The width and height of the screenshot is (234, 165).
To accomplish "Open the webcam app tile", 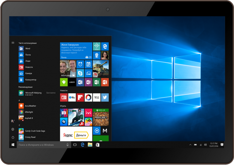I will tap(97, 55).
